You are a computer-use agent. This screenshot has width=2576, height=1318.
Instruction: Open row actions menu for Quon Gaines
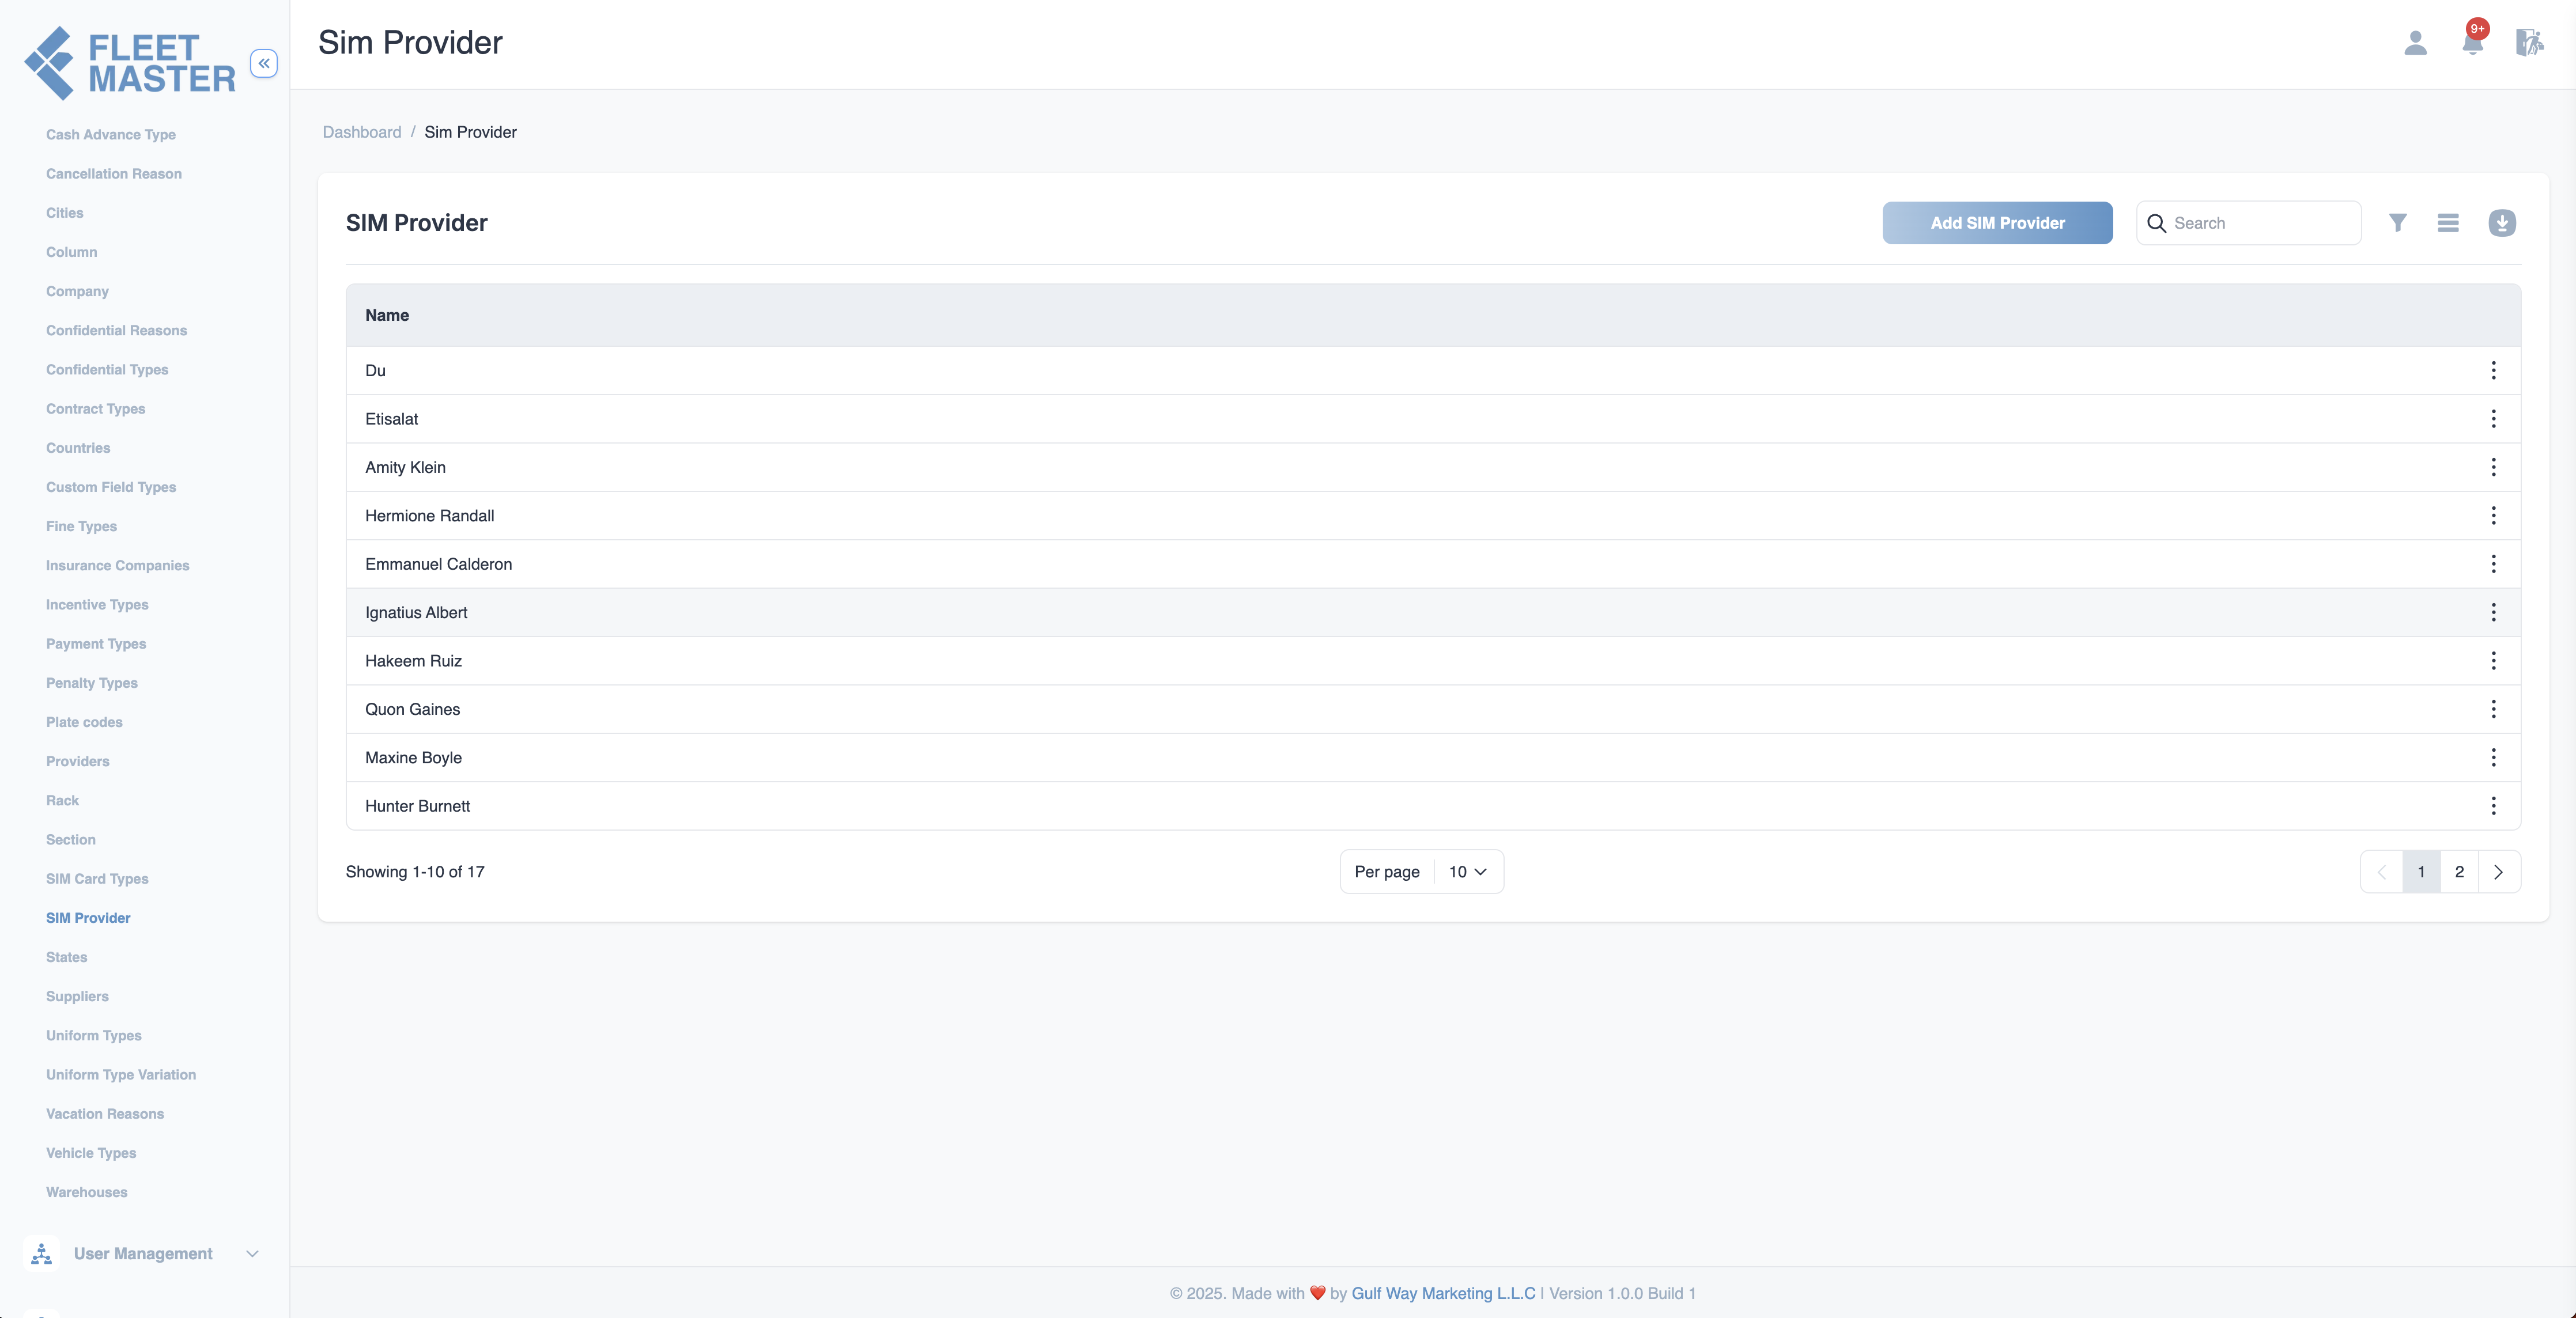click(x=2493, y=710)
